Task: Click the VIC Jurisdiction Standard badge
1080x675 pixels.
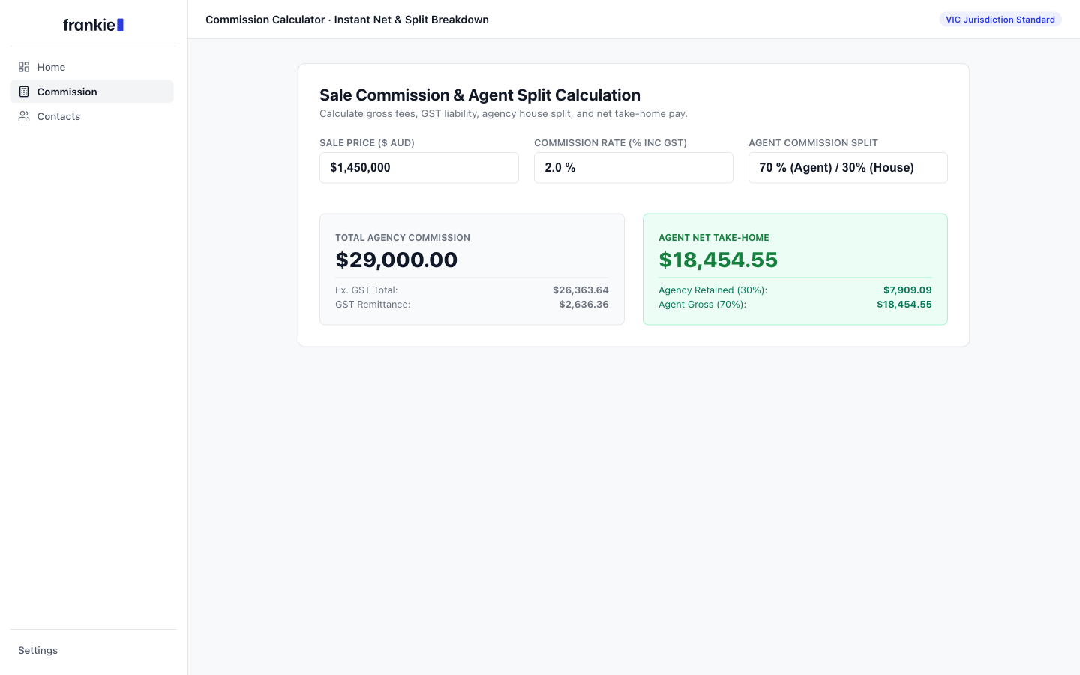Action: [x=1000, y=19]
